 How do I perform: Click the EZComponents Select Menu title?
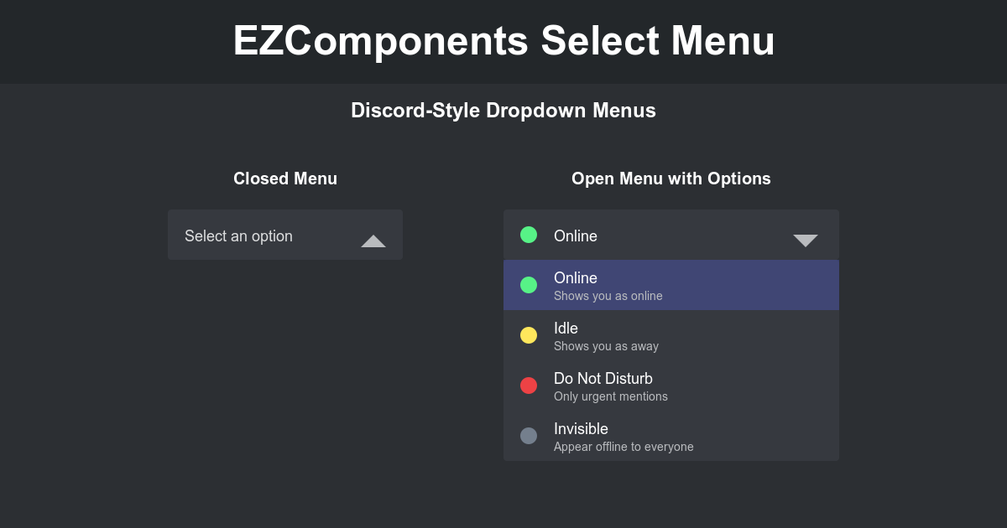tap(503, 40)
